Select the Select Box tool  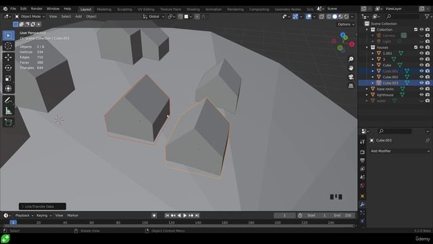click(x=8, y=35)
